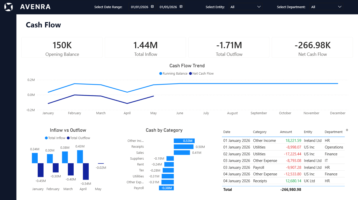This screenshot has width=358, height=200.
Task: Click the start date field 01/01/2026
Action: coord(139,7)
